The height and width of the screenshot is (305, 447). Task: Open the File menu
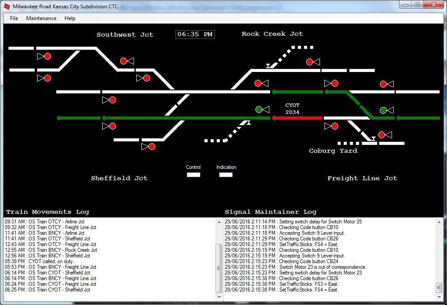pyautogui.click(x=14, y=18)
